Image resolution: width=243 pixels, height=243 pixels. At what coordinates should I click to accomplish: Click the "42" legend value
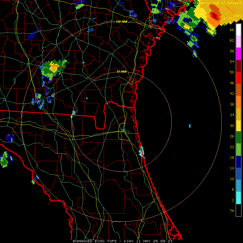[x=232, y=94]
